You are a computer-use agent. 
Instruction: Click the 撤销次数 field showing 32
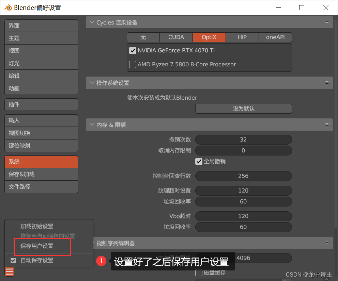tap(244, 139)
